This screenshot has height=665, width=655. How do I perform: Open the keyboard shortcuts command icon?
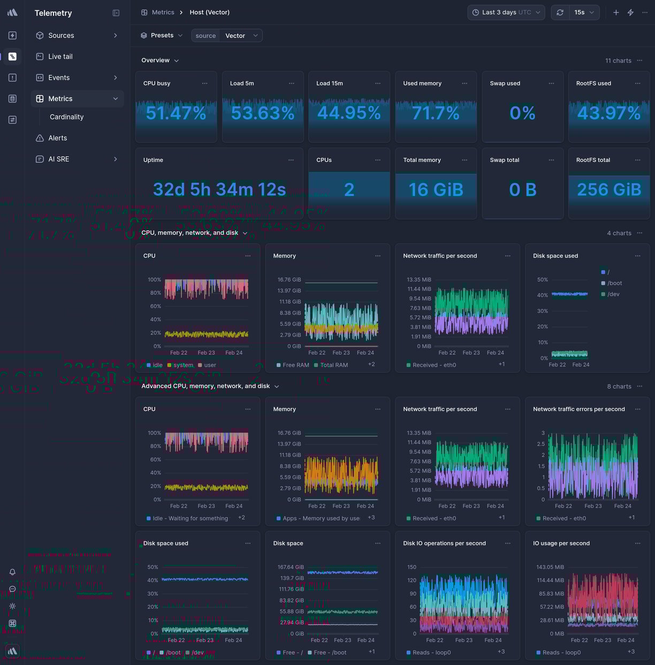click(12, 623)
